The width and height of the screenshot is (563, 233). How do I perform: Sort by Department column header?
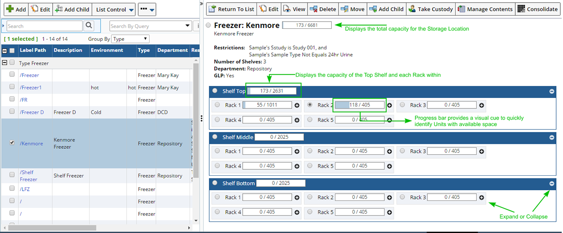point(173,50)
